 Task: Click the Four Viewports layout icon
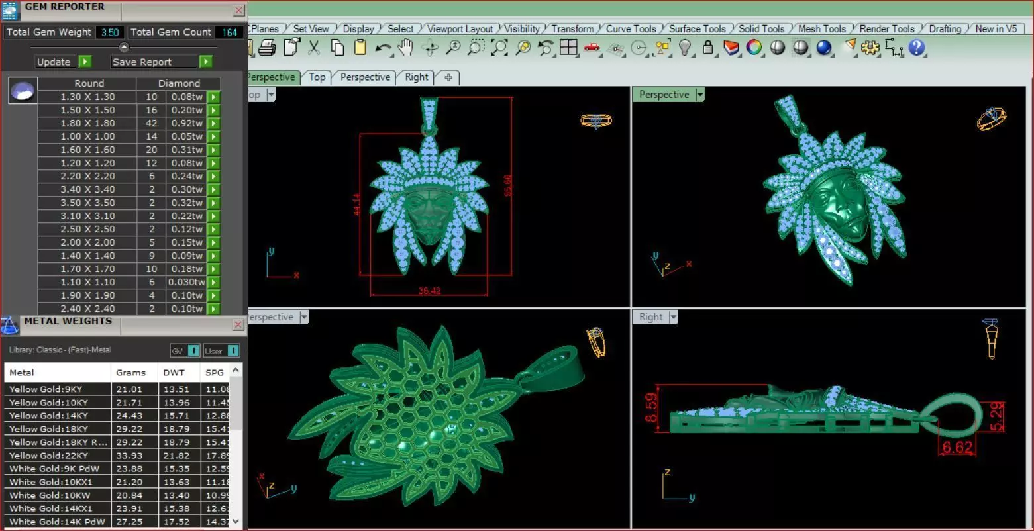point(568,48)
